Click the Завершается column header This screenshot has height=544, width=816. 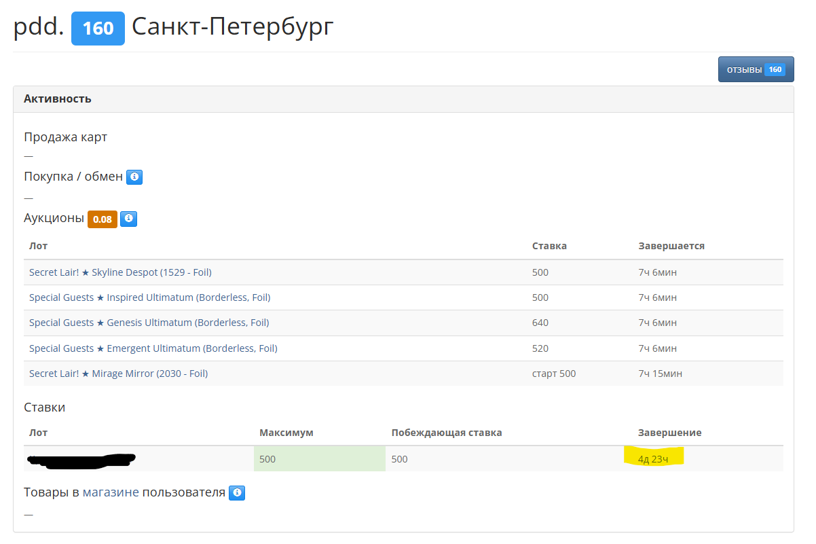click(x=671, y=246)
